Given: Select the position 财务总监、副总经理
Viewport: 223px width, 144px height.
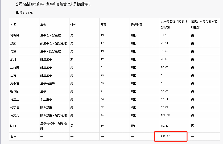Looking at the screenshot, I should [54, 115].
